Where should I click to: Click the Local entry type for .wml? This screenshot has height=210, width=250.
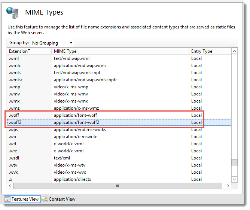(196, 58)
